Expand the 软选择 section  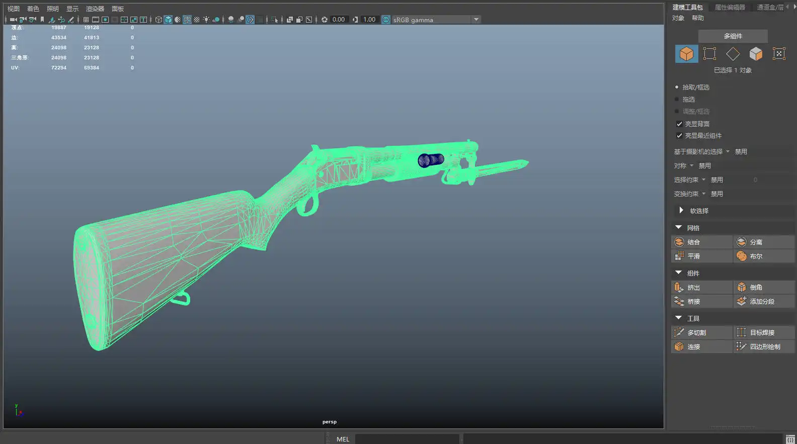(681, 211)
